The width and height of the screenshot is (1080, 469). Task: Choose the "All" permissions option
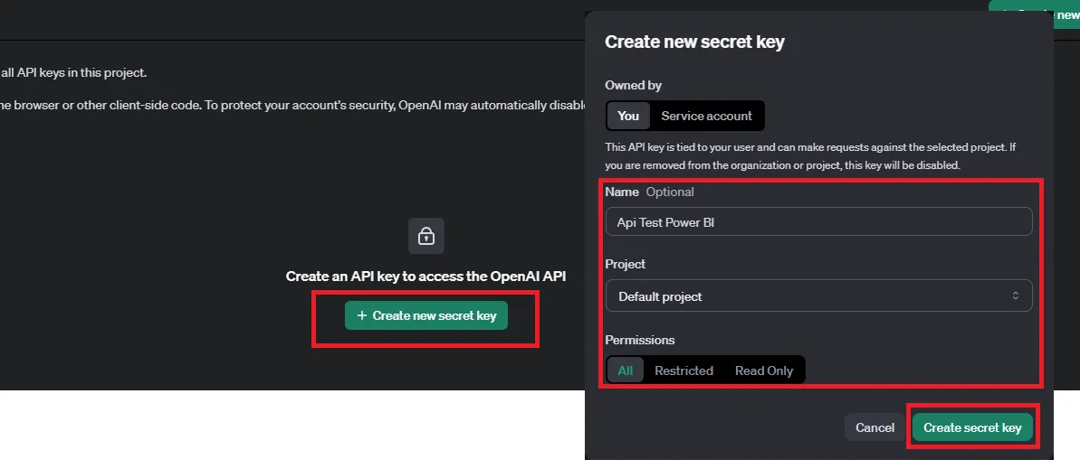tap(625, 370)
